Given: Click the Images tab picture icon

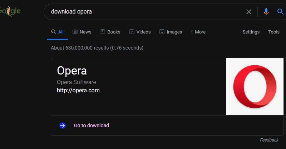Looking at the screenshot, I should click(162, 32).
